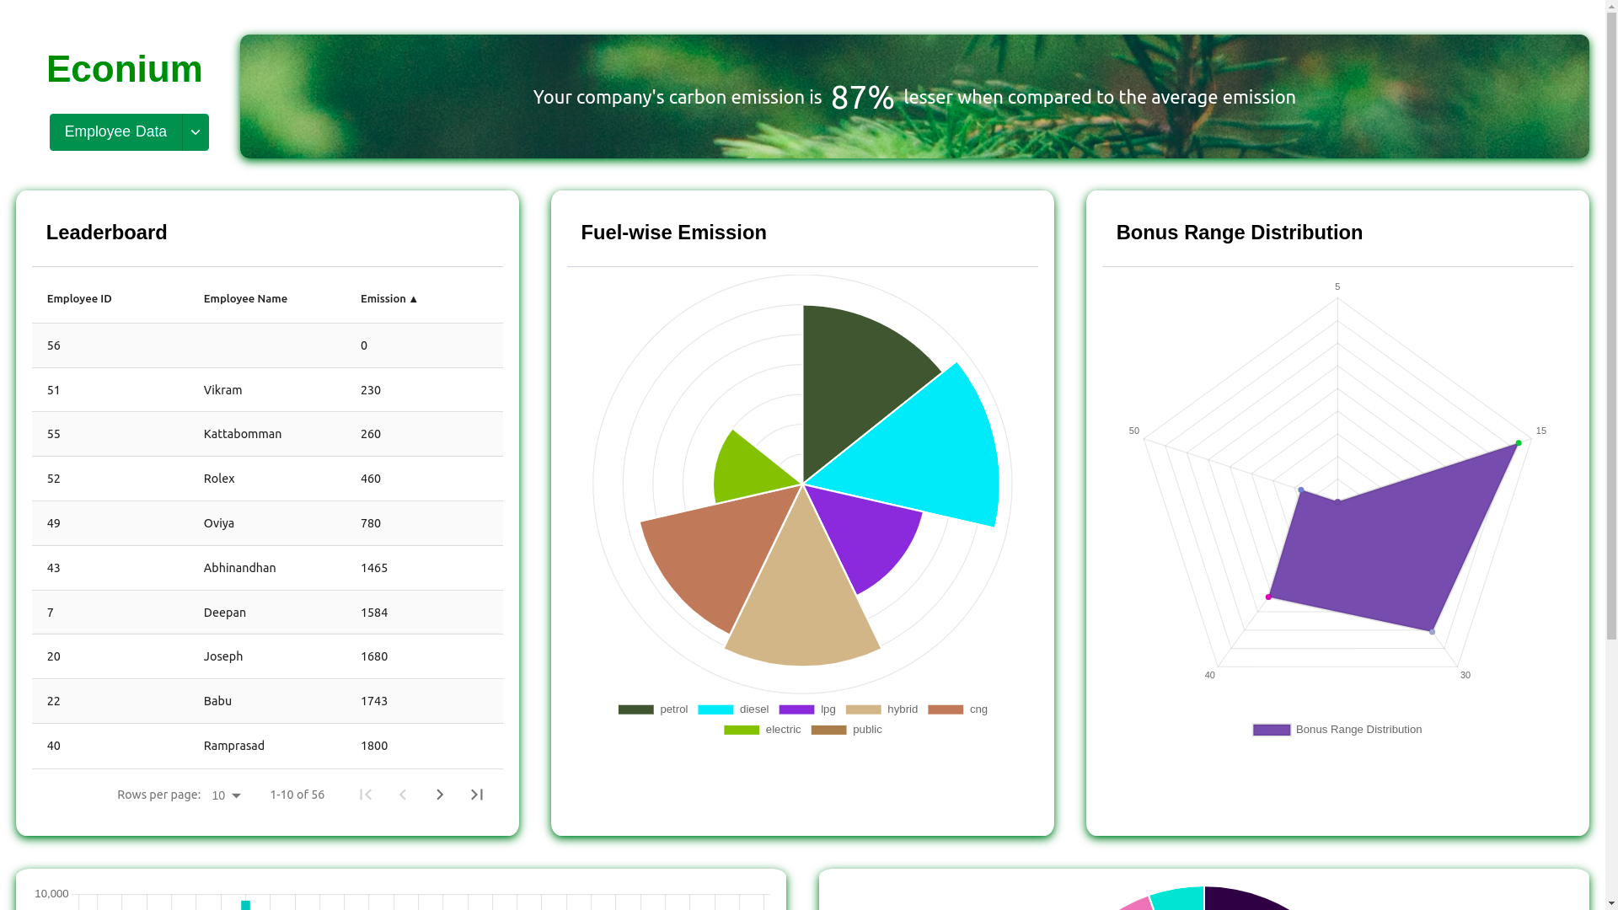Toggle petrol legend swatch
This screenshot has height=910, width=1618.
[x=636, y=709]
